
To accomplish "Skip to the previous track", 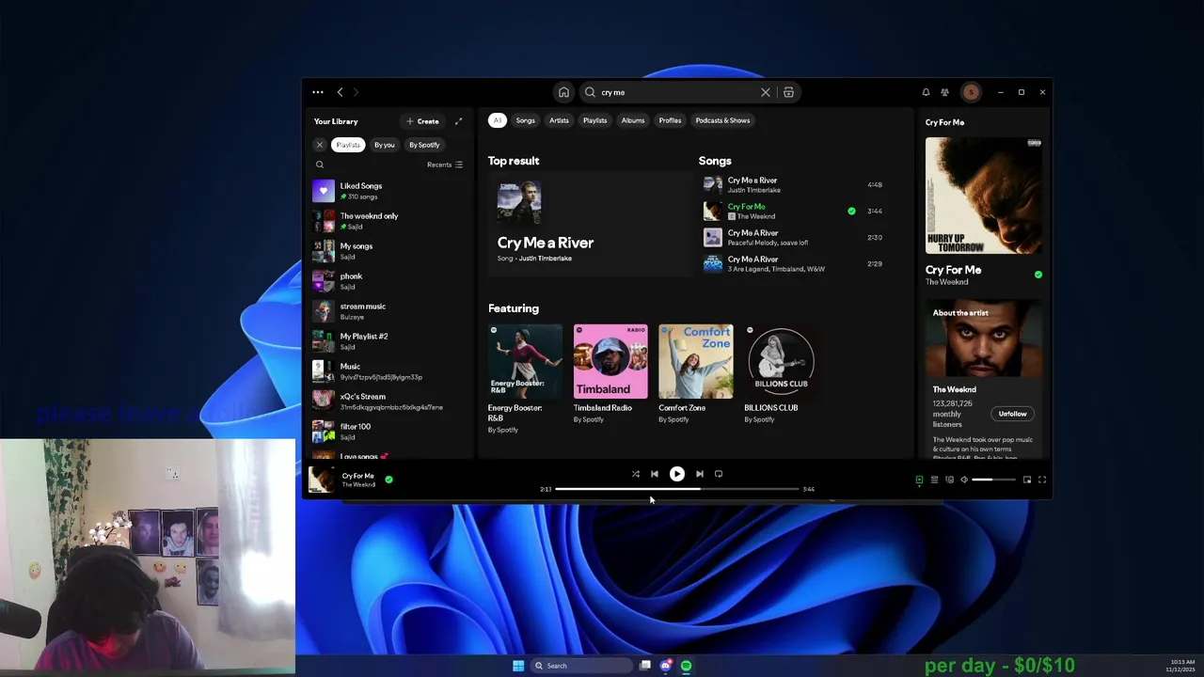I will pyautogui.click(x=655, y=474).
